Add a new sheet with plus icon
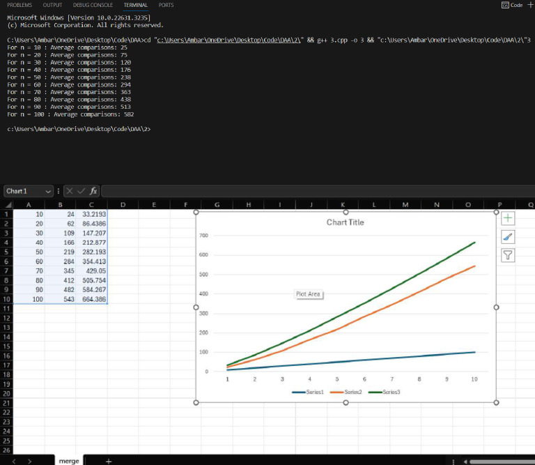The image size is (535, 465). coord(108,461)
